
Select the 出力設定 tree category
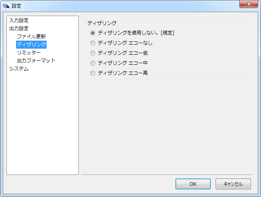tap(19, 28)
